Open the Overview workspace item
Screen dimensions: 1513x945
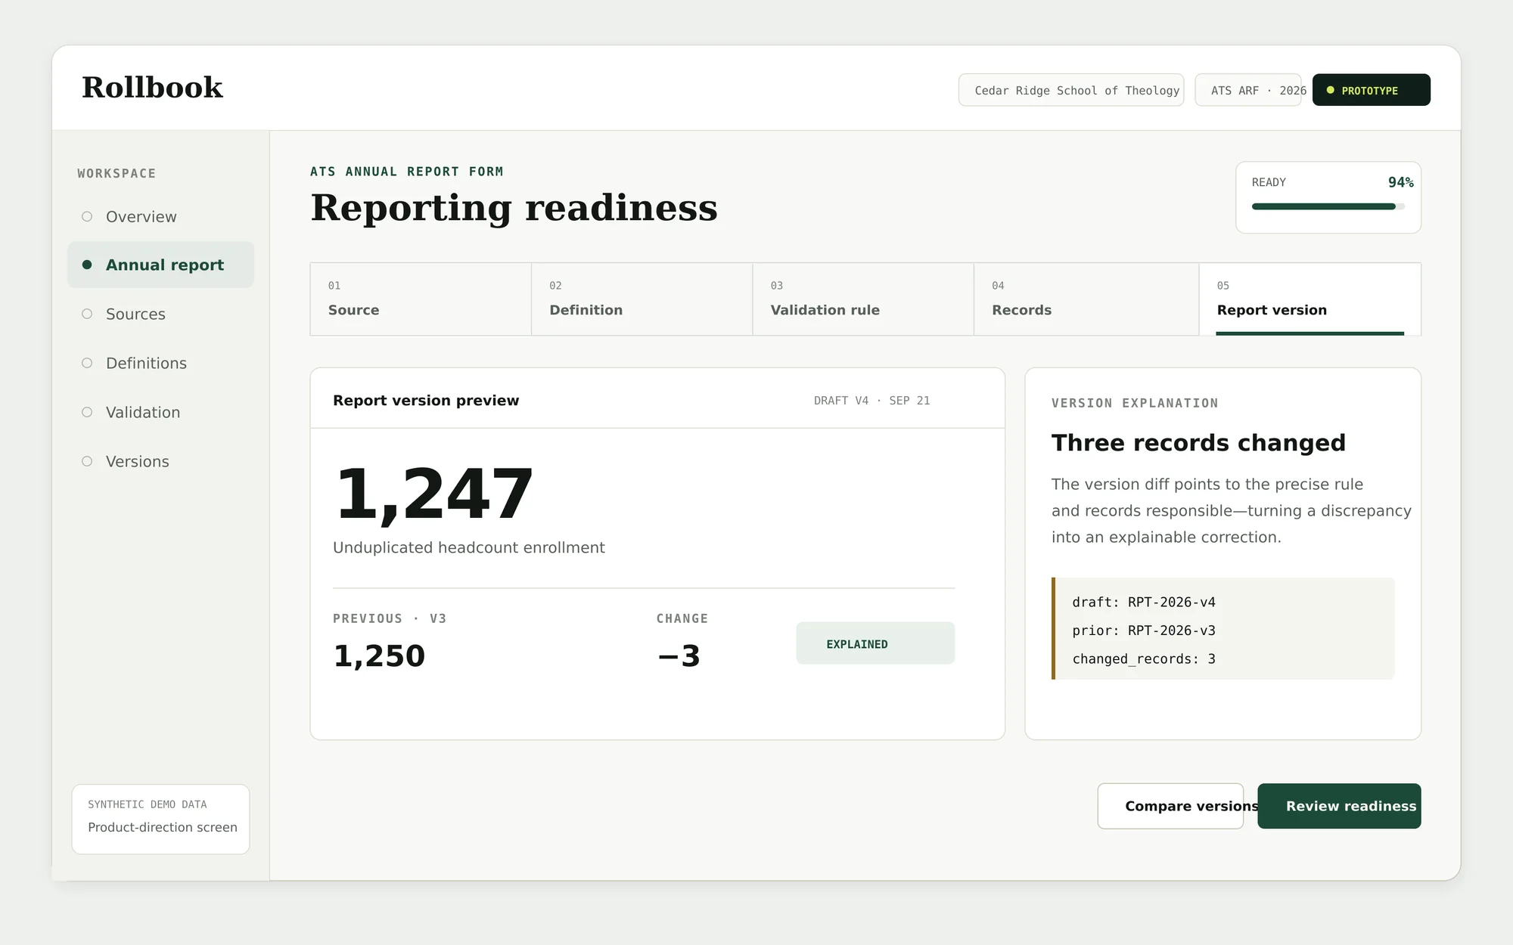160,217
